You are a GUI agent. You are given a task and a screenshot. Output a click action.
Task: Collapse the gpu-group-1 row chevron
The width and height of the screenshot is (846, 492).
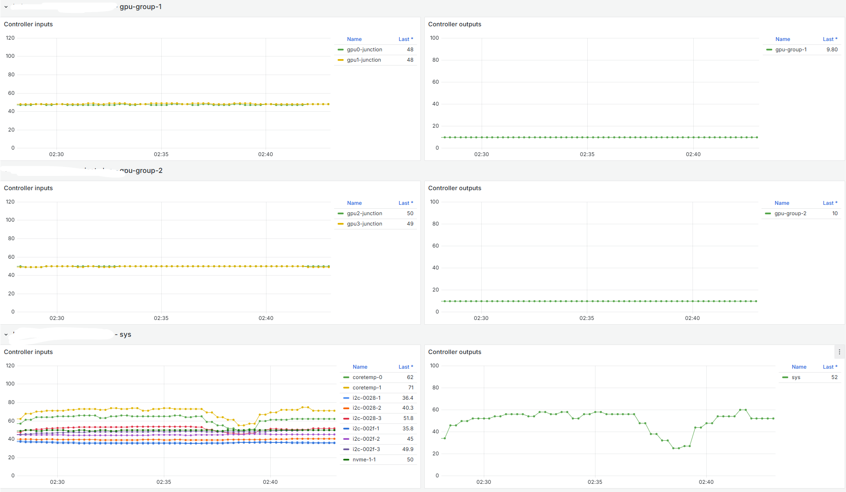[x=6, y=7]
